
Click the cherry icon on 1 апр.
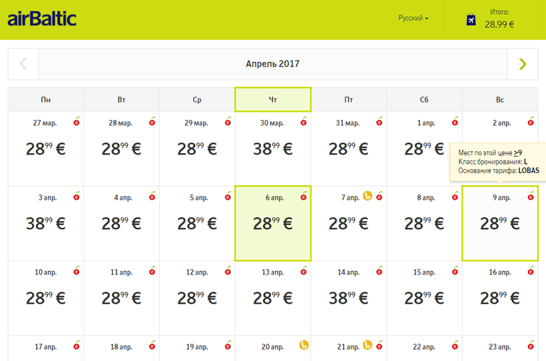tap(455, 121)
